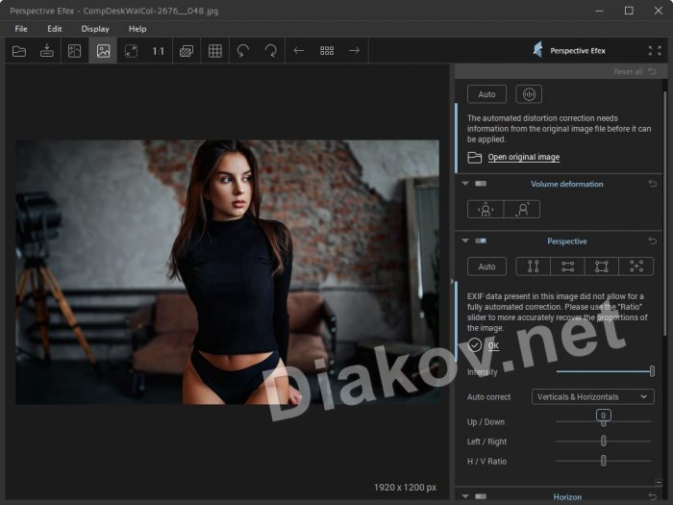
Task: Select the single image view icon
Action: click(103, 51)
